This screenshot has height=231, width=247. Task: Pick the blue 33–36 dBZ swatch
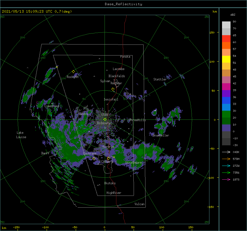pyautogui.click(x=226, y=100)
